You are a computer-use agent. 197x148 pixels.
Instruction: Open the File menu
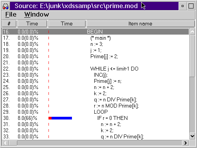[11, 14]
